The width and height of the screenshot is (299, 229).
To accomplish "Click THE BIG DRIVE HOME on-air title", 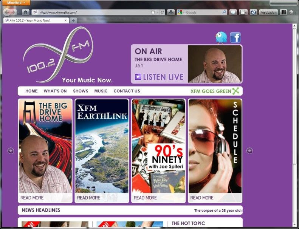I will (x=158, y=59).
